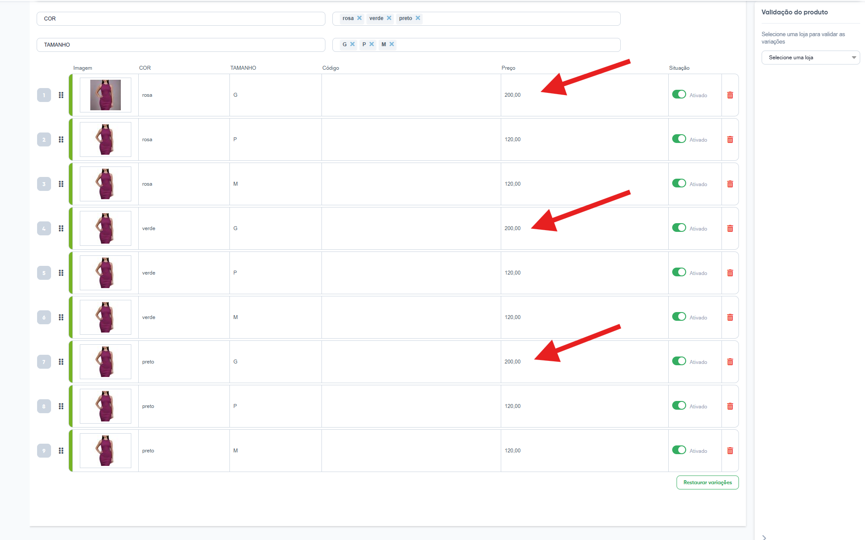The image size is (865, 540).
Task: Toggle off verde G variation status
Action: (679, 228)
